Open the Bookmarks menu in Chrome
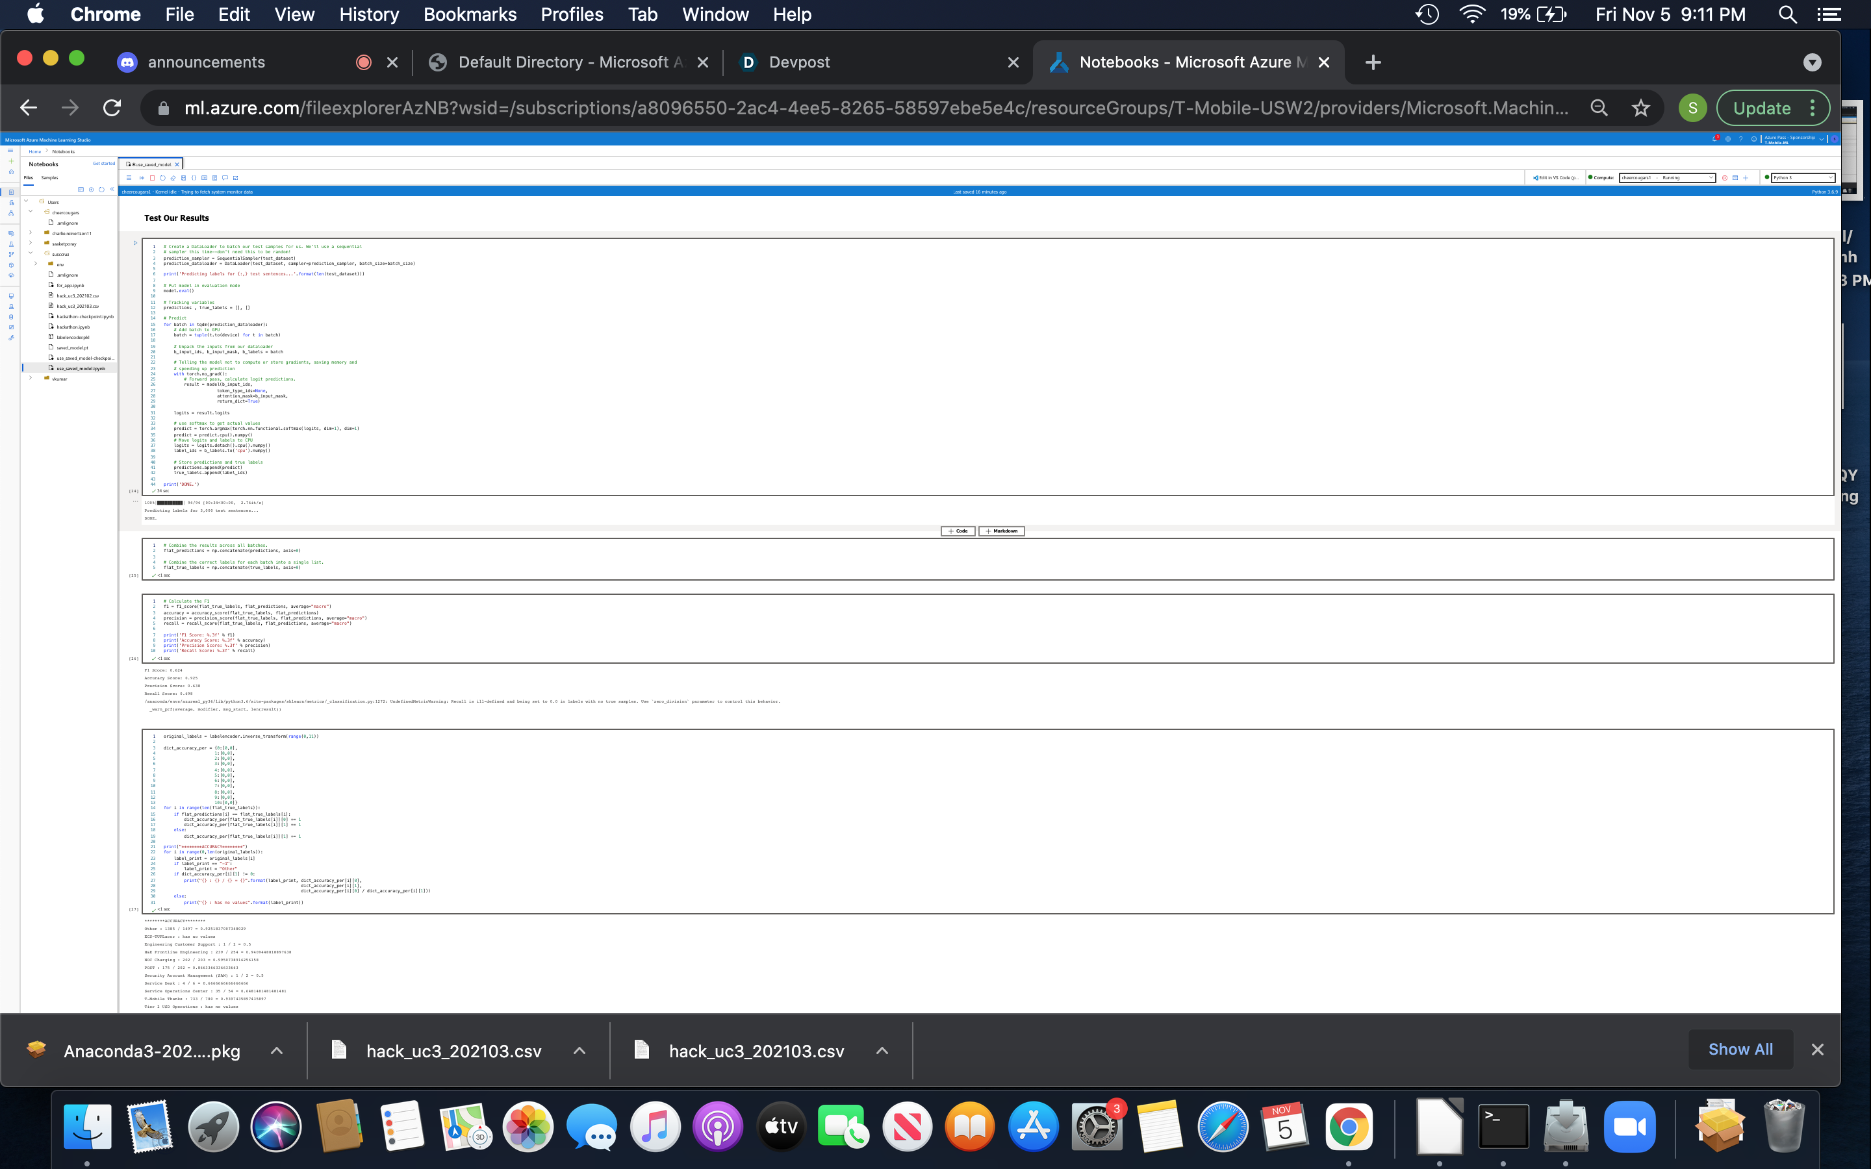1871x1169 pixels. point(469,14)
